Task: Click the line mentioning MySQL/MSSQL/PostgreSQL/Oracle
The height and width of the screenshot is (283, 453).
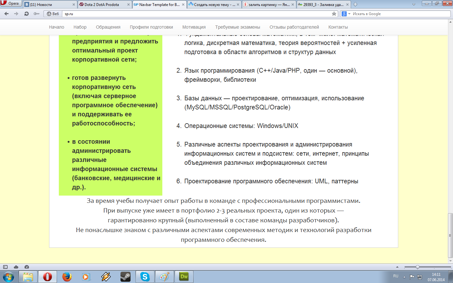Action: coord(238,107)
